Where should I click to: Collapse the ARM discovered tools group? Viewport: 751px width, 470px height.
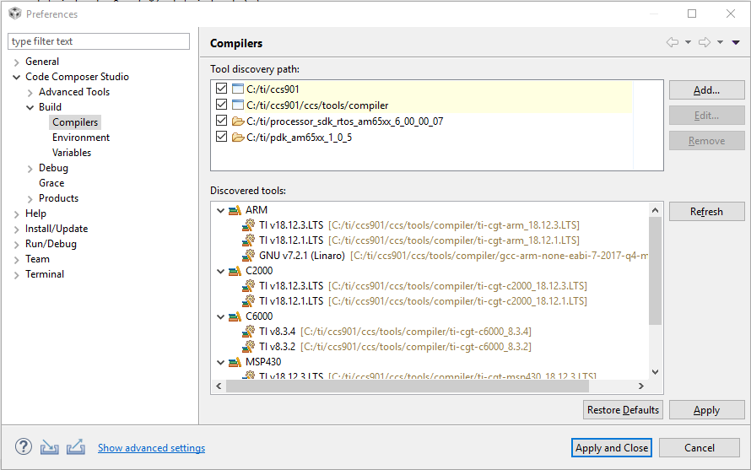220,210
